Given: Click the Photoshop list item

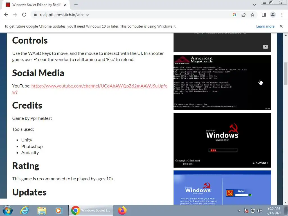Looking at the screenshot, I should click(x=32, y=146).
